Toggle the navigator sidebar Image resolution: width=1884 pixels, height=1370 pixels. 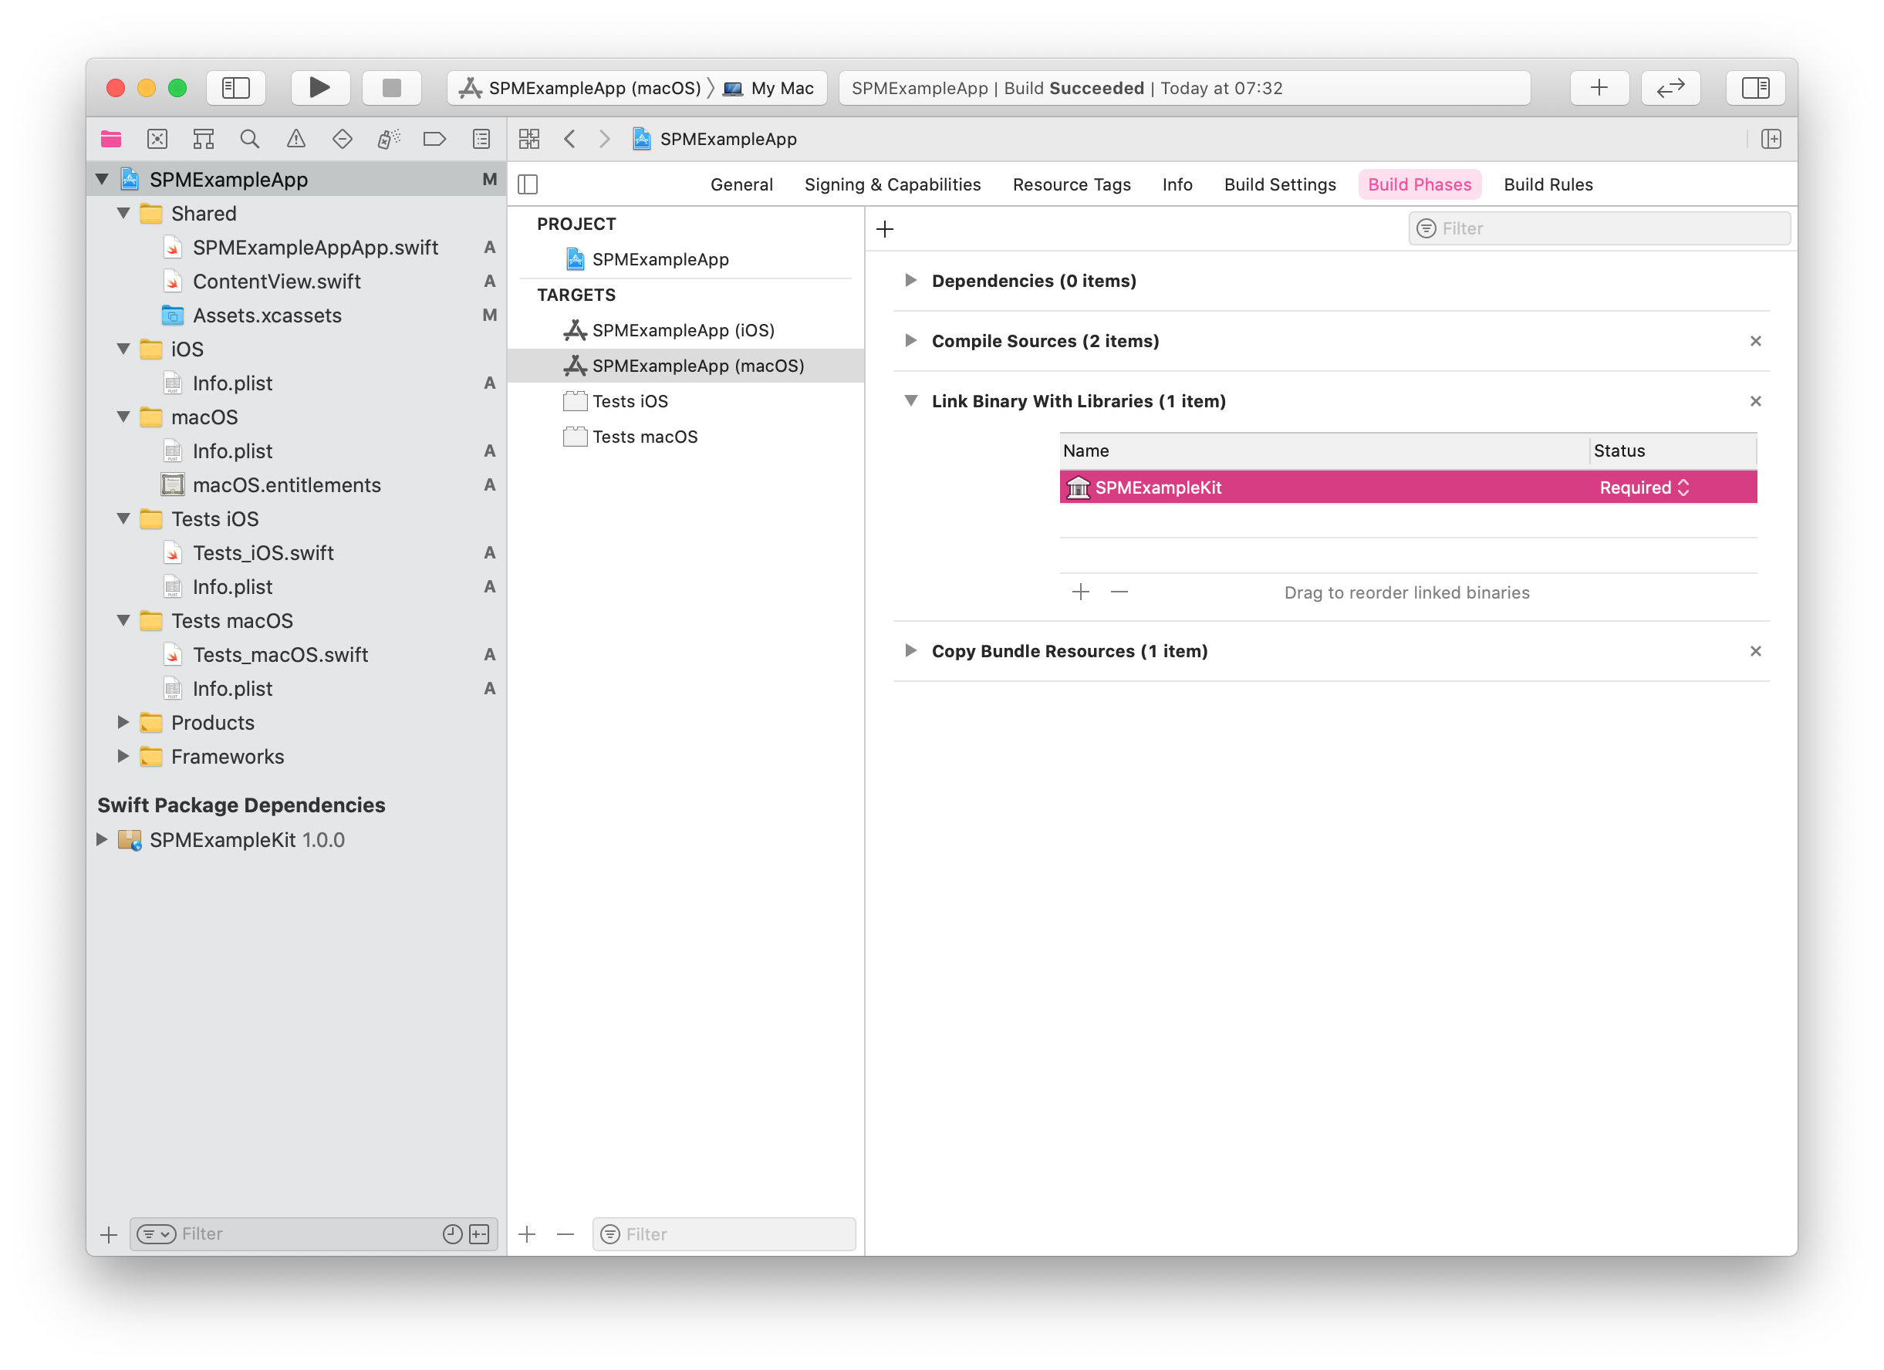(x=236, y=88)
